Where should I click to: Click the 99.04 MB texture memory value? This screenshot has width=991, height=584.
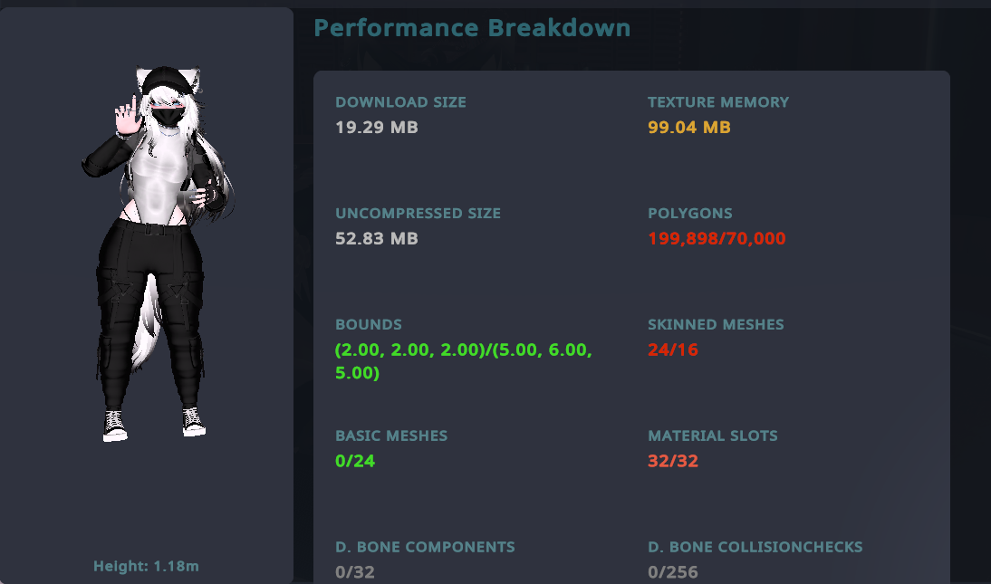(689, 128)
